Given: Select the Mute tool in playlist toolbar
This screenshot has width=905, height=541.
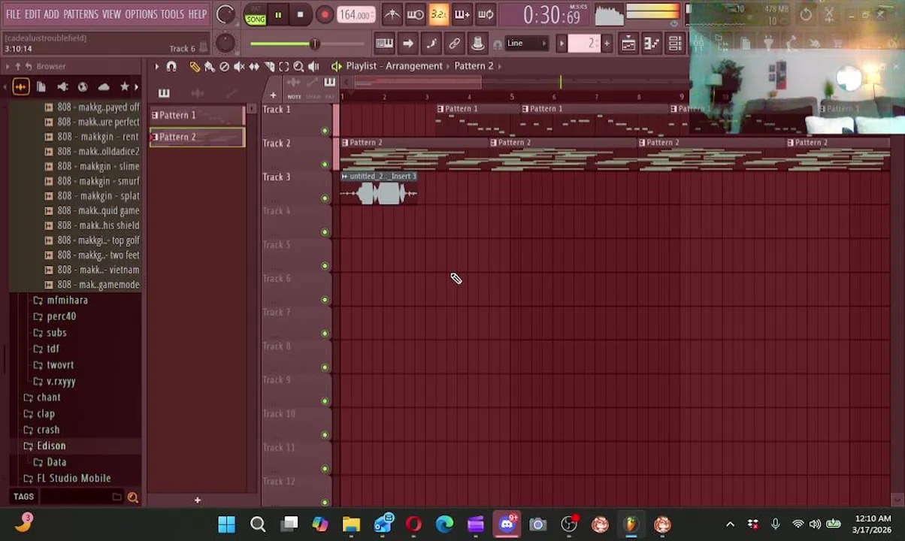Looking at the screenshot, I should click(x=239, y=66).
